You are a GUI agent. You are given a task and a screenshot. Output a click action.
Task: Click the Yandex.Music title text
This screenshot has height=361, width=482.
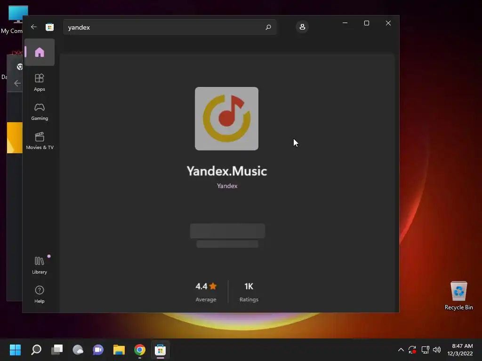coord(227,171)
